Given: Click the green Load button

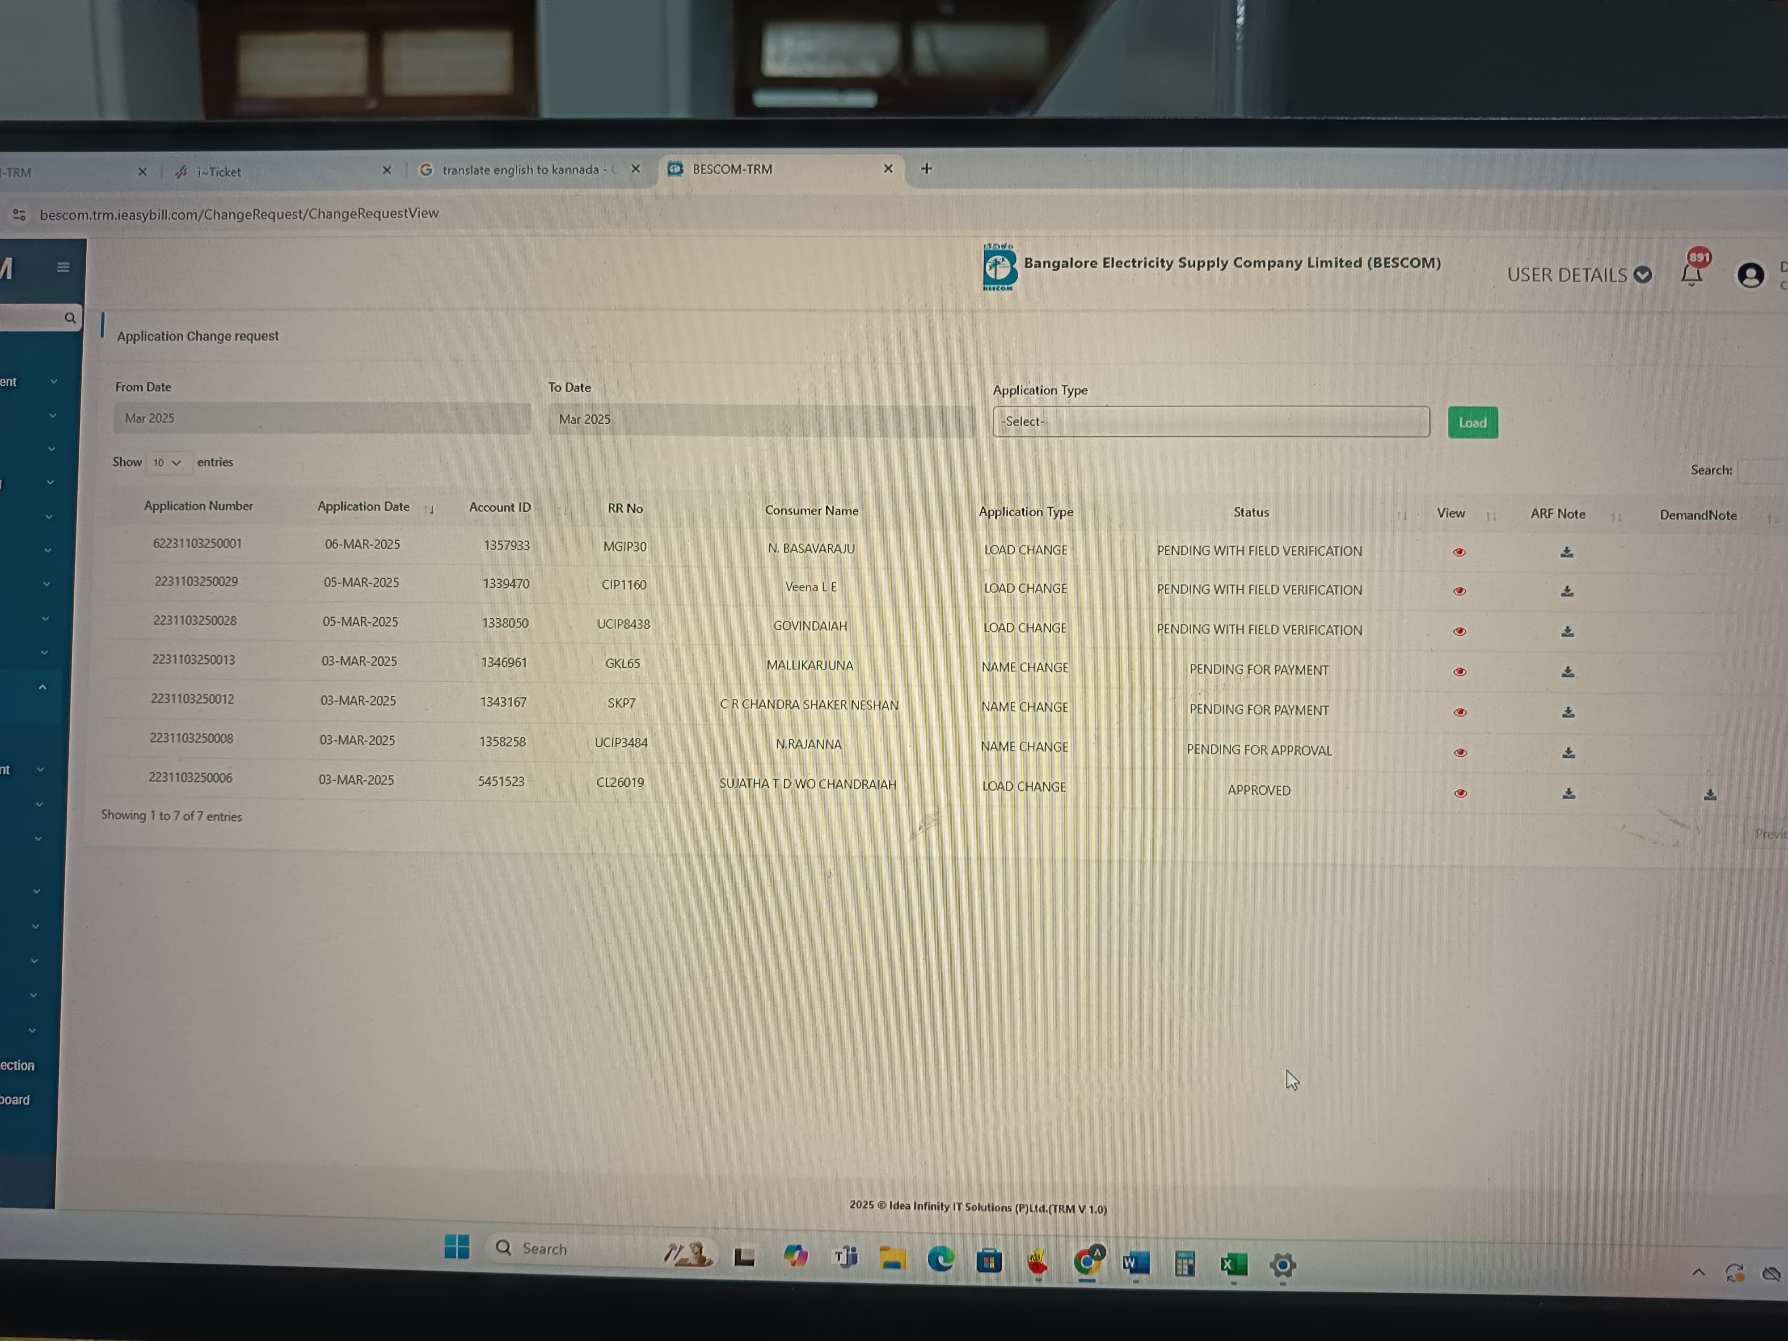Looking at the screenshot, I should (1472, 423).
